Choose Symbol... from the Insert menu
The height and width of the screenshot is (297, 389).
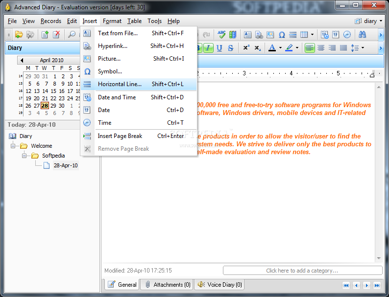pos(139,71)
